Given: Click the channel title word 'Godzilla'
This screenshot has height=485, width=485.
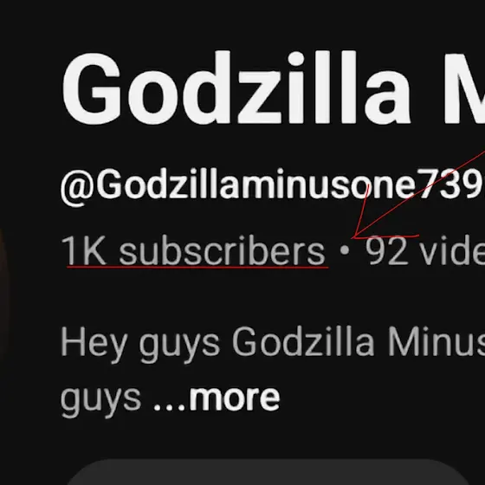Looking at the screenshot, I should point(236,87).
